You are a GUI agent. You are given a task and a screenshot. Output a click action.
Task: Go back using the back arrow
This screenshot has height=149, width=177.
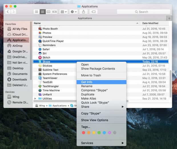8,12
